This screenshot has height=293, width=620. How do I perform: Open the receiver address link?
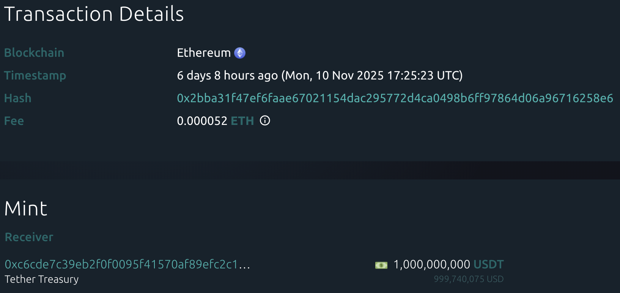coord(127,264)
